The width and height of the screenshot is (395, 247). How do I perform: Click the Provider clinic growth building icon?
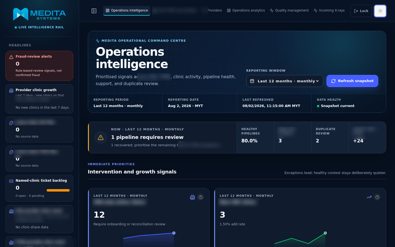pyautogui.click(x=11, y=91)
